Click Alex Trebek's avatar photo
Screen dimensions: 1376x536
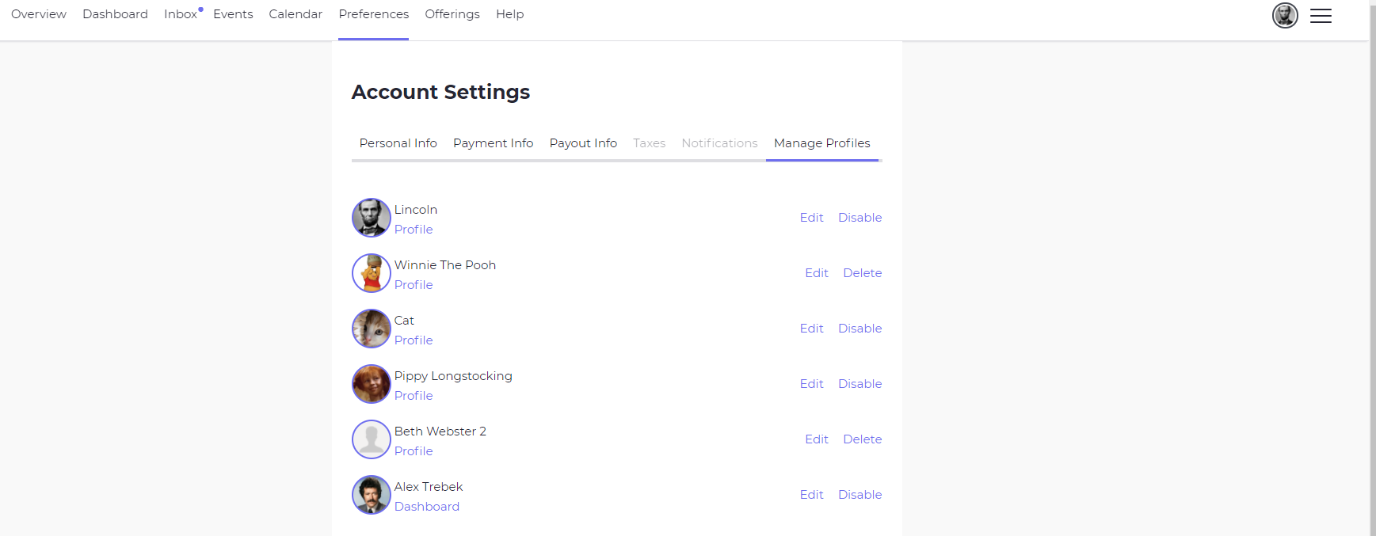pyautogui.click(x=372, y=495)
